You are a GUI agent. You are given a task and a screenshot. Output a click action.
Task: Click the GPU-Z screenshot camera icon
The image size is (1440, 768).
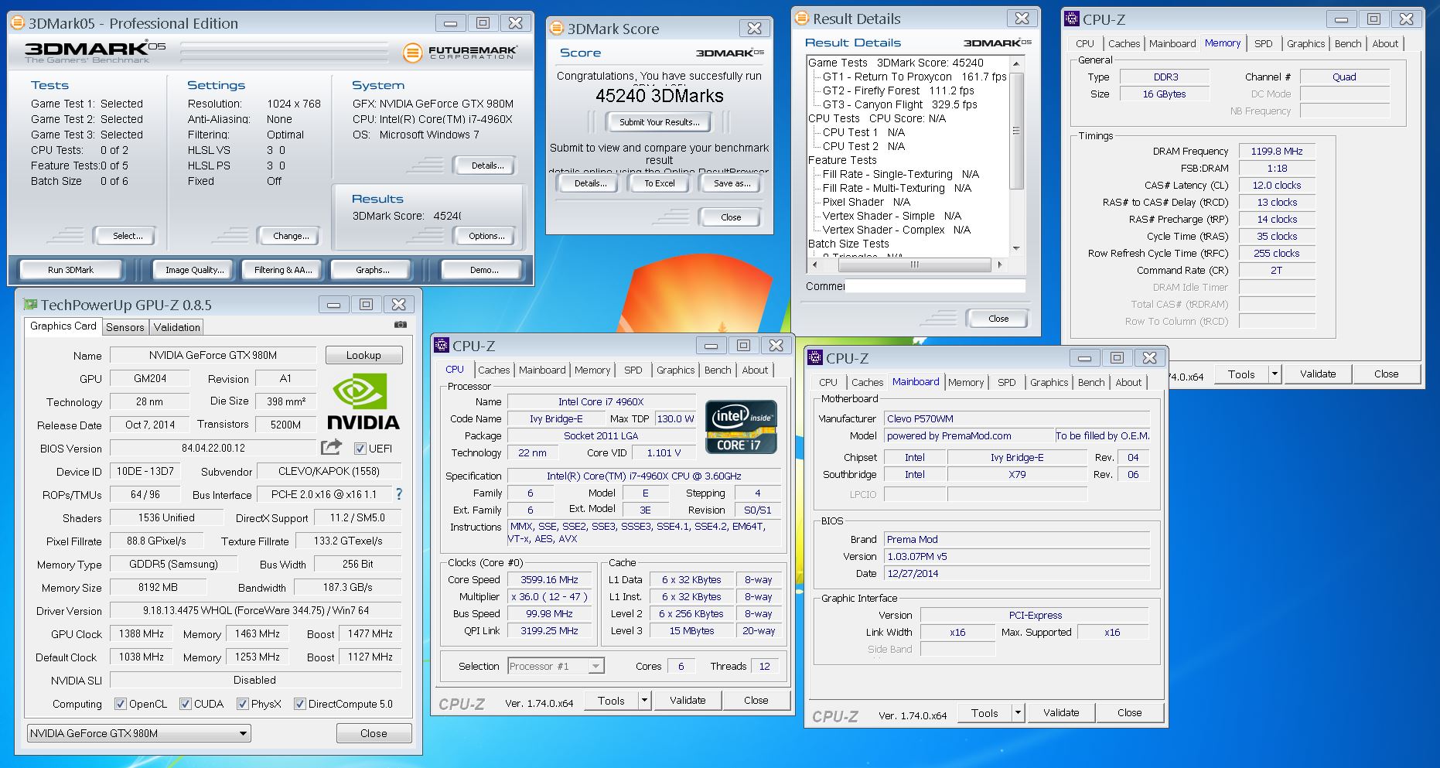(x=400, y=325)
